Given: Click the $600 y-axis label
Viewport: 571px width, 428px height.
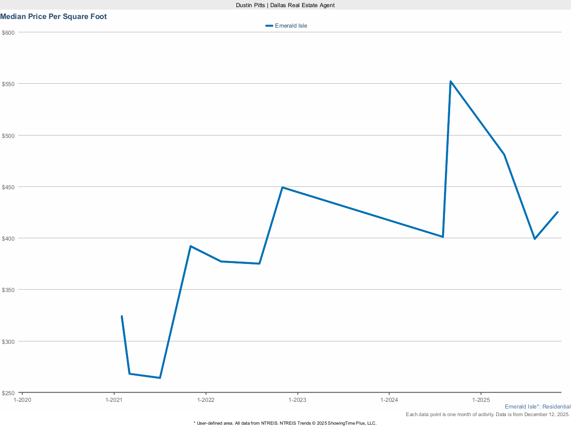Looking at the screenshot, I should click(9, 32).
